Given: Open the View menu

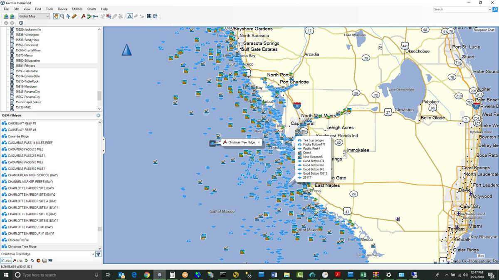Looking at the screenshot, I should coord(27,9).
